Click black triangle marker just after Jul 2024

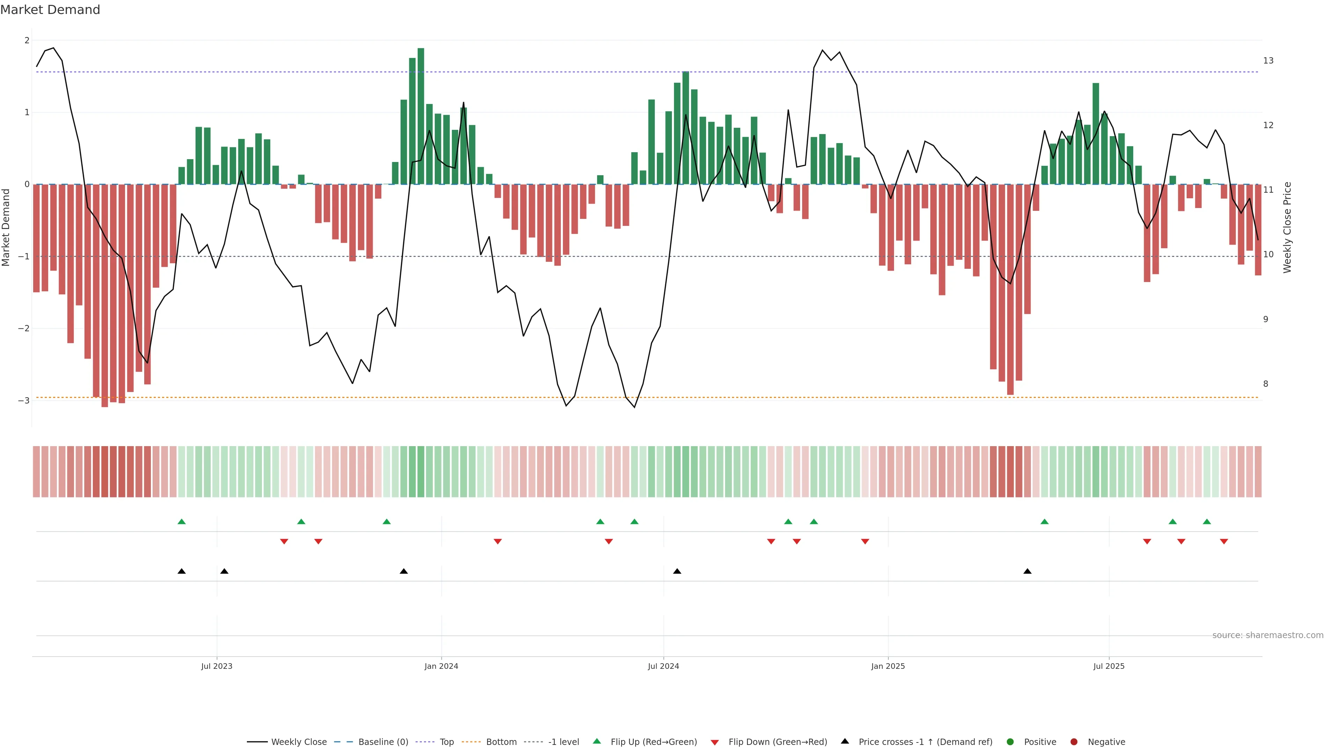tap(677, 571)
